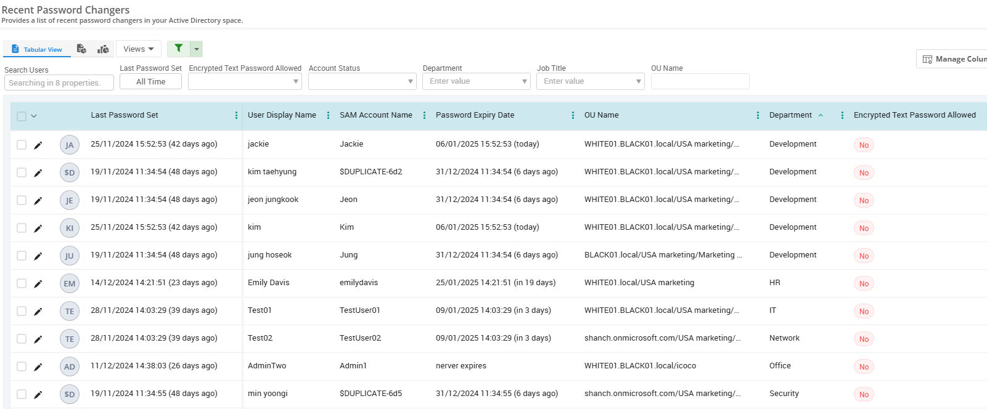The width and height of the screenshot is (987, 409).
Task: Click the $DUPLICATE-6d2 SAM account name
Action: click(x=371, y=172)
